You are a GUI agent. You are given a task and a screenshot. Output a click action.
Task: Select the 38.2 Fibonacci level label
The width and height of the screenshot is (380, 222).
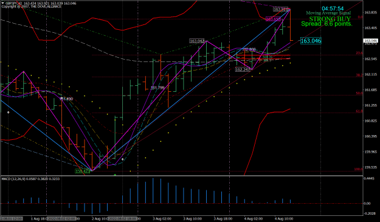359,75
